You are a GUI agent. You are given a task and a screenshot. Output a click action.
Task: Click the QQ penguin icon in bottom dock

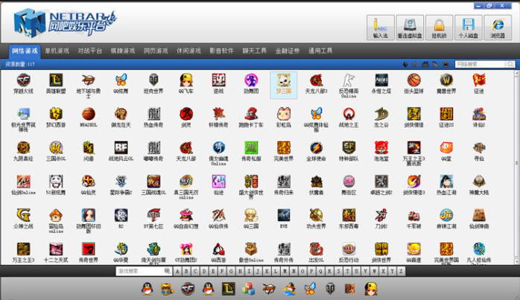(x=148, y=289)
